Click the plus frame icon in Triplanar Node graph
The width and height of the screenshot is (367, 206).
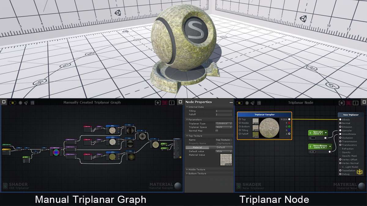tap(341, 103)
